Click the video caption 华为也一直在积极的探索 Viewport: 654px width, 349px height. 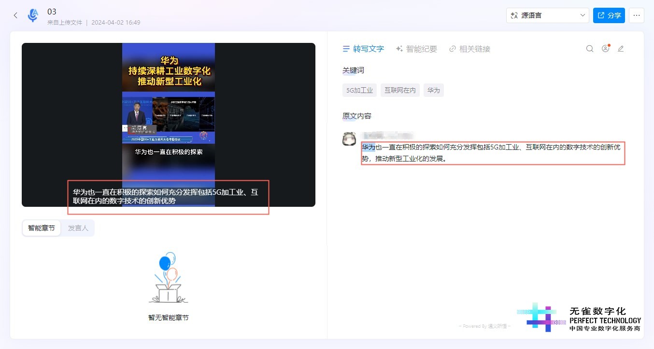pyautogui.click(x=168, y=151)
